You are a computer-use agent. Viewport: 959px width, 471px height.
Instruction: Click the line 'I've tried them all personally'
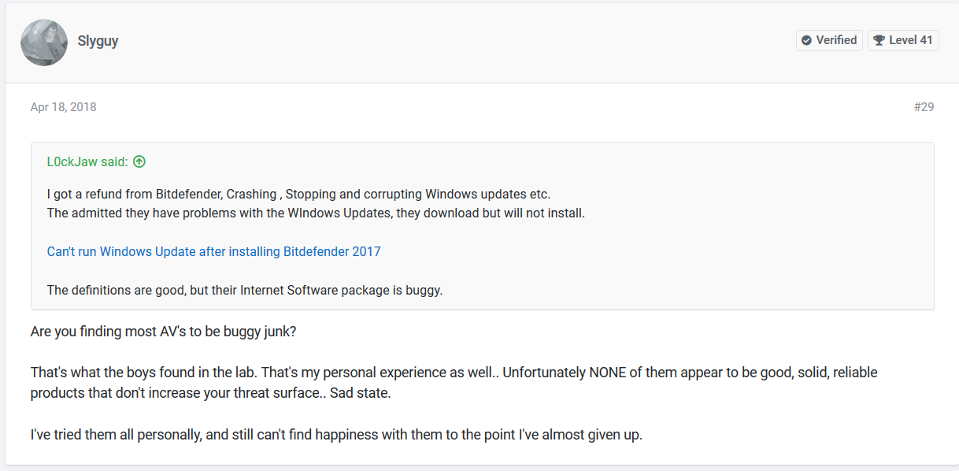click(x=336, y=434)
